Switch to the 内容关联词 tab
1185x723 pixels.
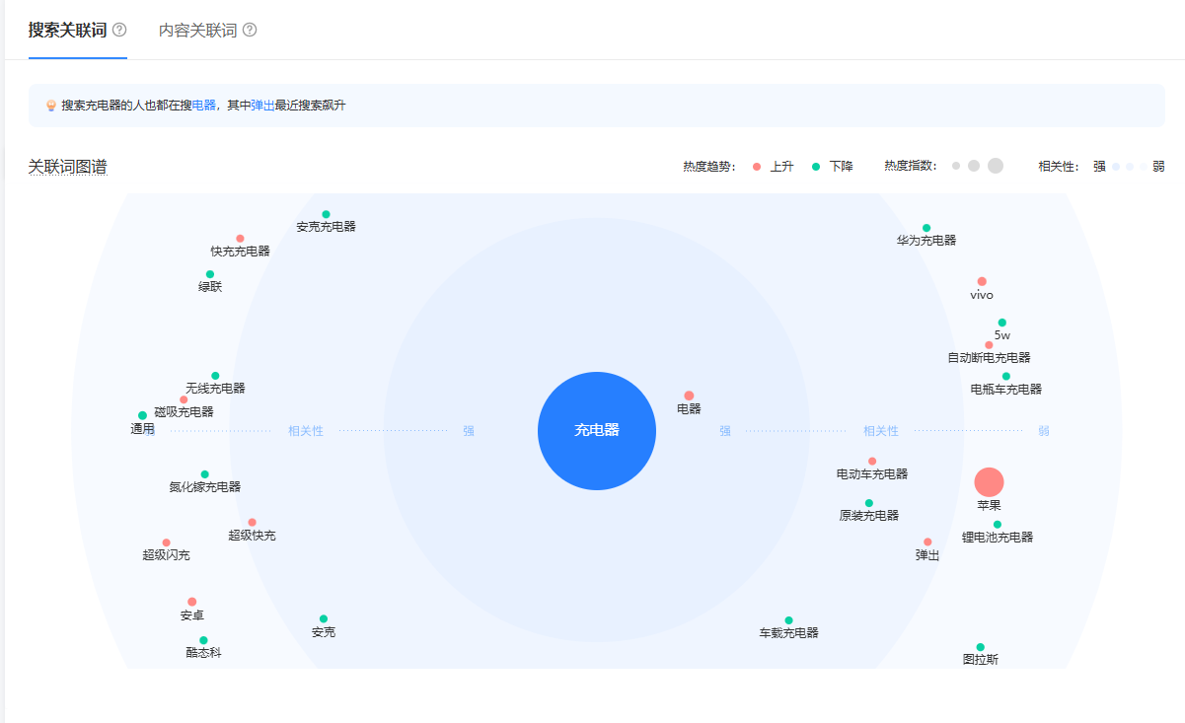coord(197,30)
